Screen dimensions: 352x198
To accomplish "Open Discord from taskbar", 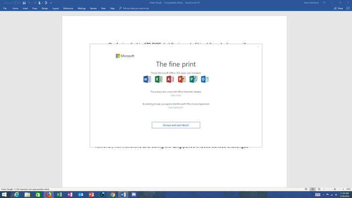I will point(134,195).
